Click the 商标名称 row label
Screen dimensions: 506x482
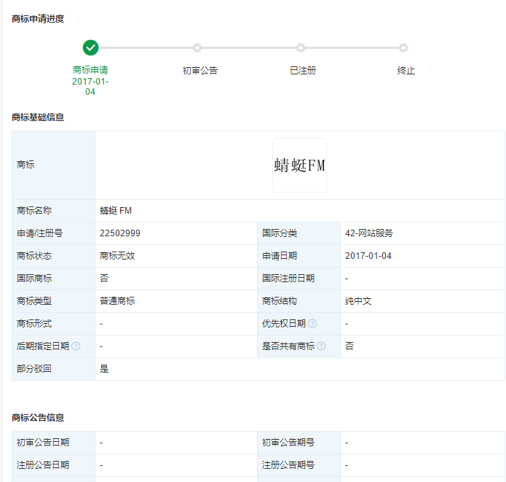tap(34, 211)
